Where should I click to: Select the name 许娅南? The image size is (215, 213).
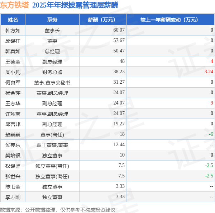13,114
